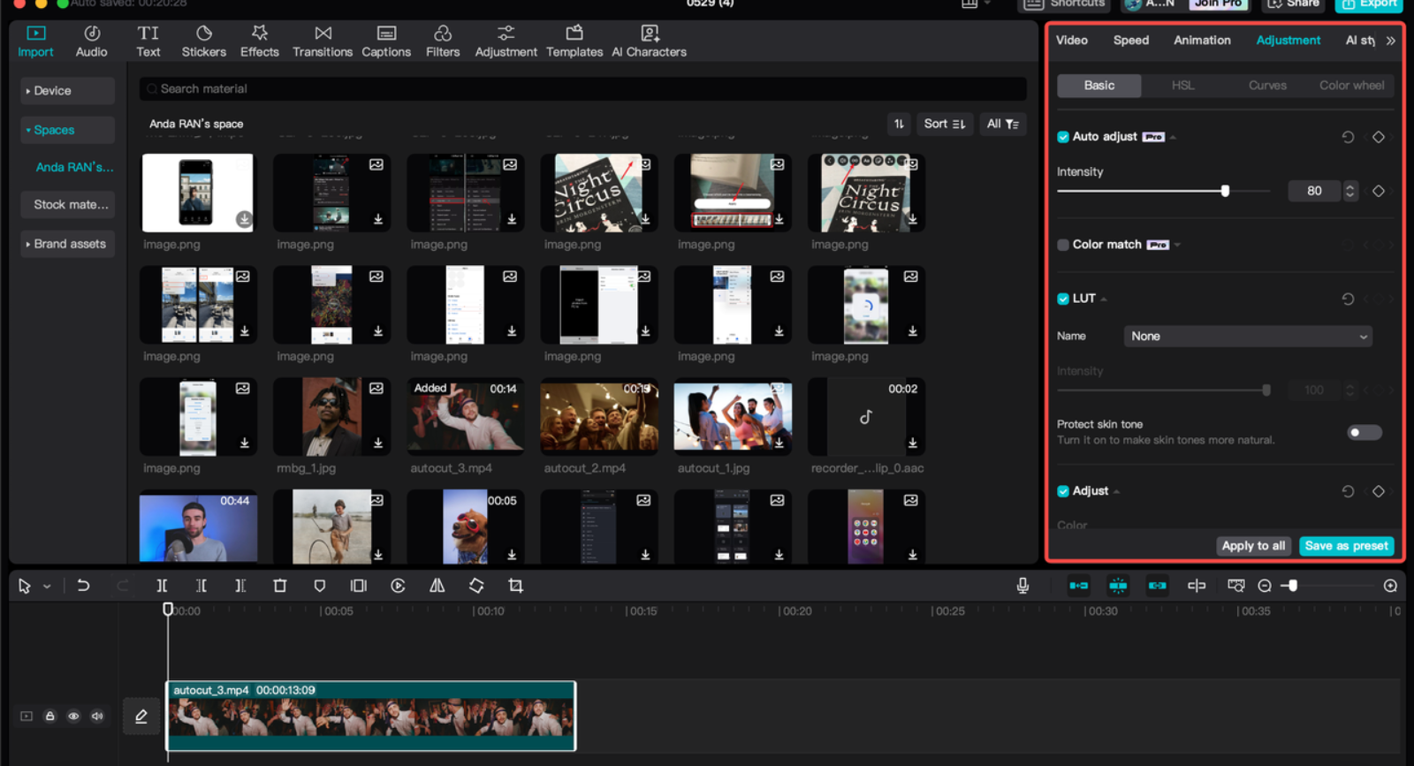This screenshot has width=1414, height=766.
Task: Open the Curves adjustment tab
Action: click(1266, 86)
